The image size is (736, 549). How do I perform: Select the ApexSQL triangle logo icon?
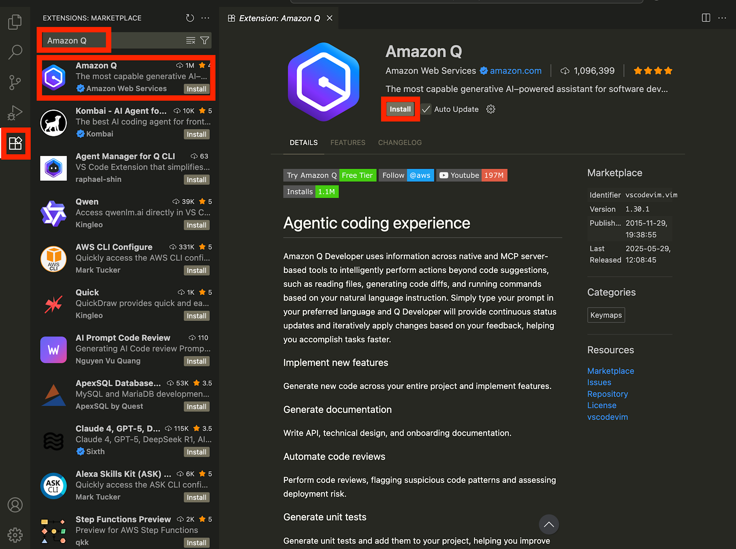tap(54, 395)
